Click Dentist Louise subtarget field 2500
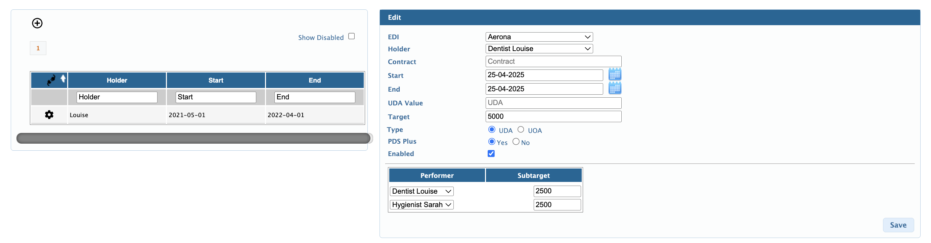Image resolution: width=931 pixels, height=243 pixels. [557, 191]
